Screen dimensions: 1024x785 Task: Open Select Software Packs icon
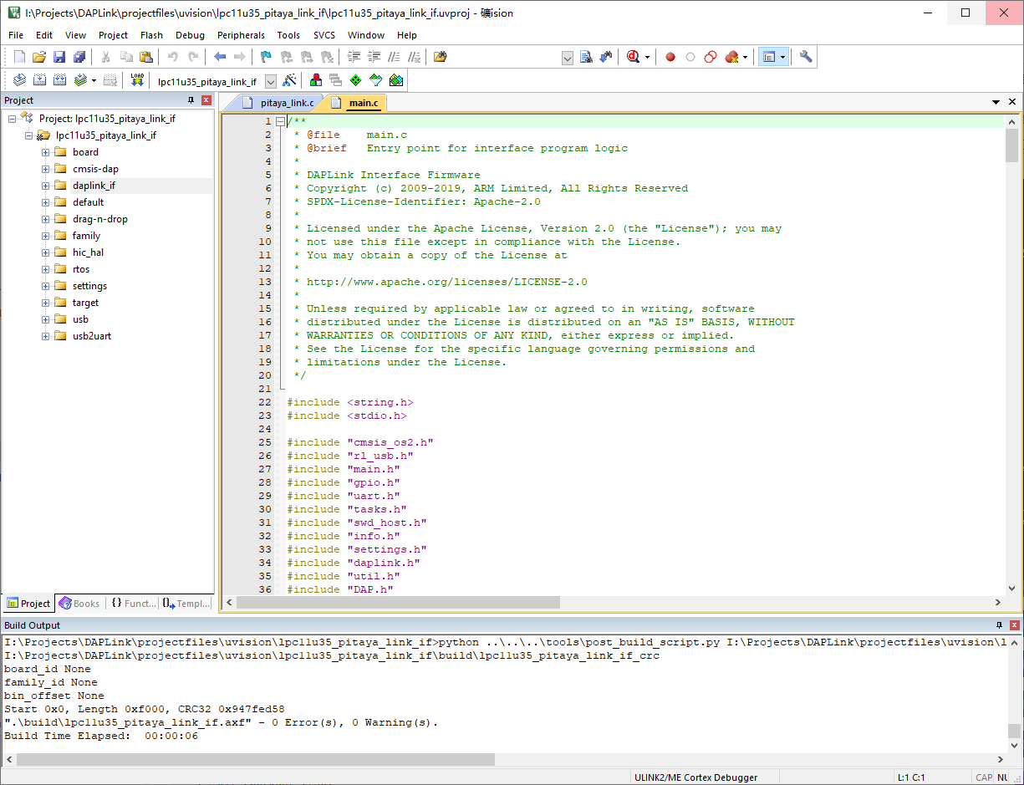[x=376, y=80]
